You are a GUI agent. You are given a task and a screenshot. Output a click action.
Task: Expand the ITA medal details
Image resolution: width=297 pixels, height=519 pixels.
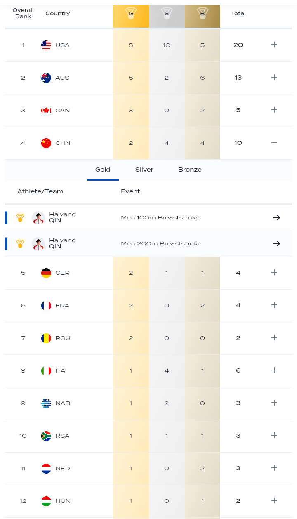click(274, 370)
